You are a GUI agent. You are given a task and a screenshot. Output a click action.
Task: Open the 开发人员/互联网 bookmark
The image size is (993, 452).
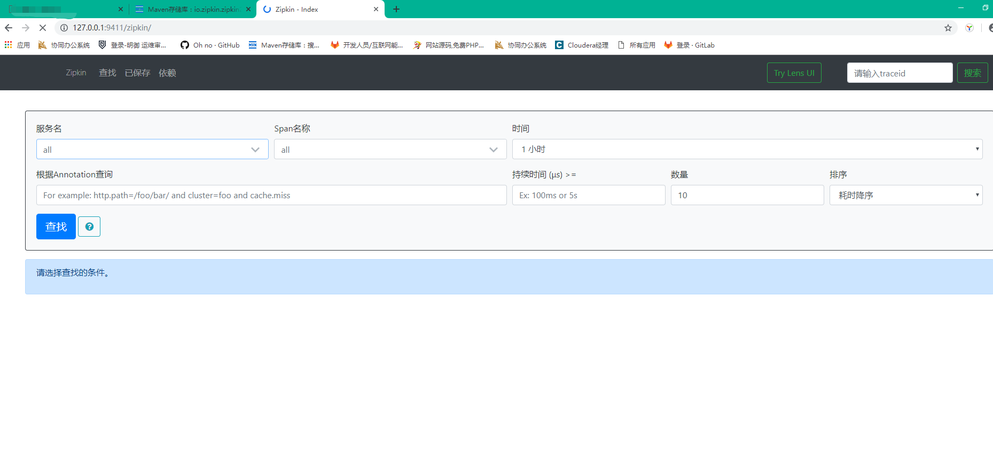pos(367,45)
